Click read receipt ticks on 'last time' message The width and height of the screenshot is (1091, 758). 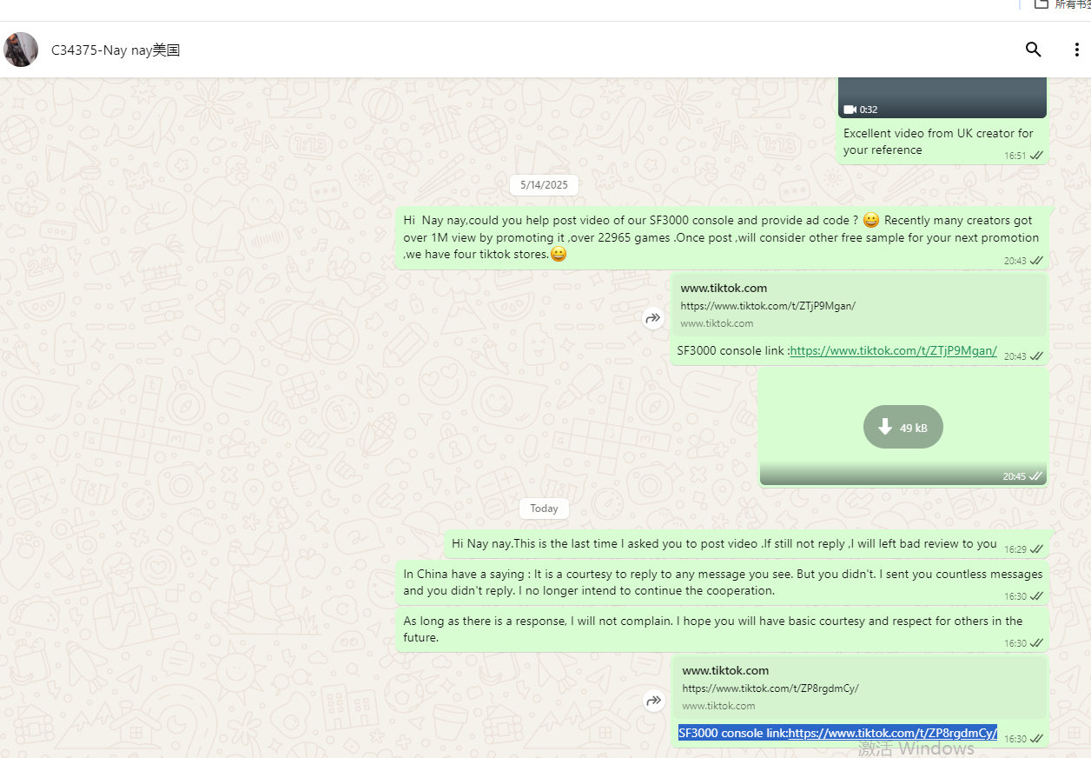coord(1036,549)
